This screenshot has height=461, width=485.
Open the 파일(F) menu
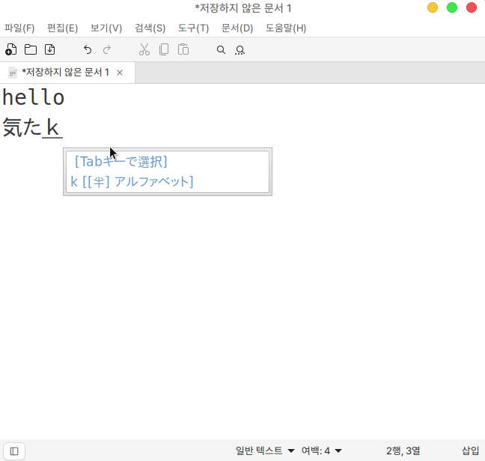(x=19, y=28)
